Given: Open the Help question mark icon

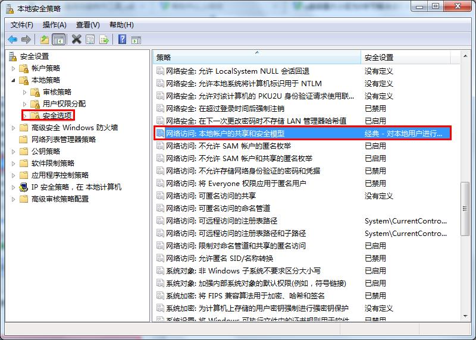Looking at the screenshot, I should tap(122, 39).
